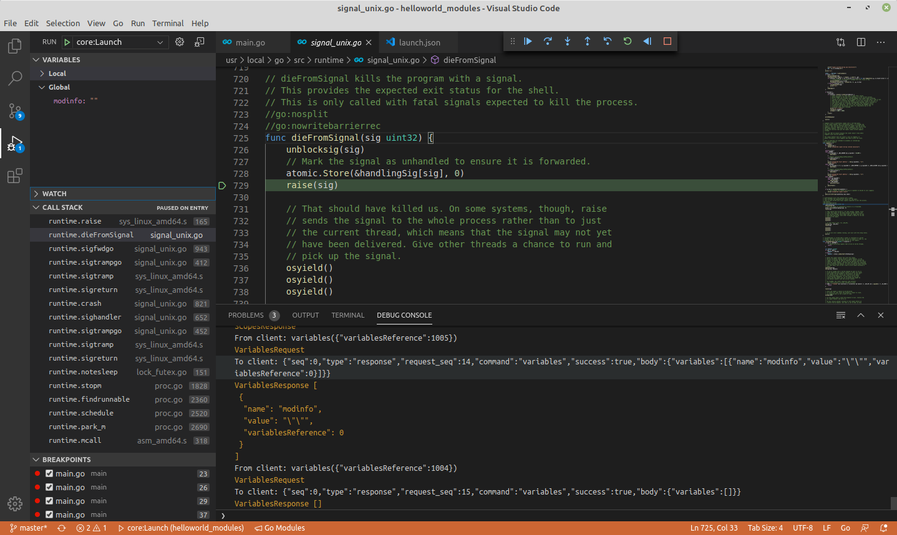The image size is (897, 535).
Task: Show the Output panel tab
Action: [306, 315]
